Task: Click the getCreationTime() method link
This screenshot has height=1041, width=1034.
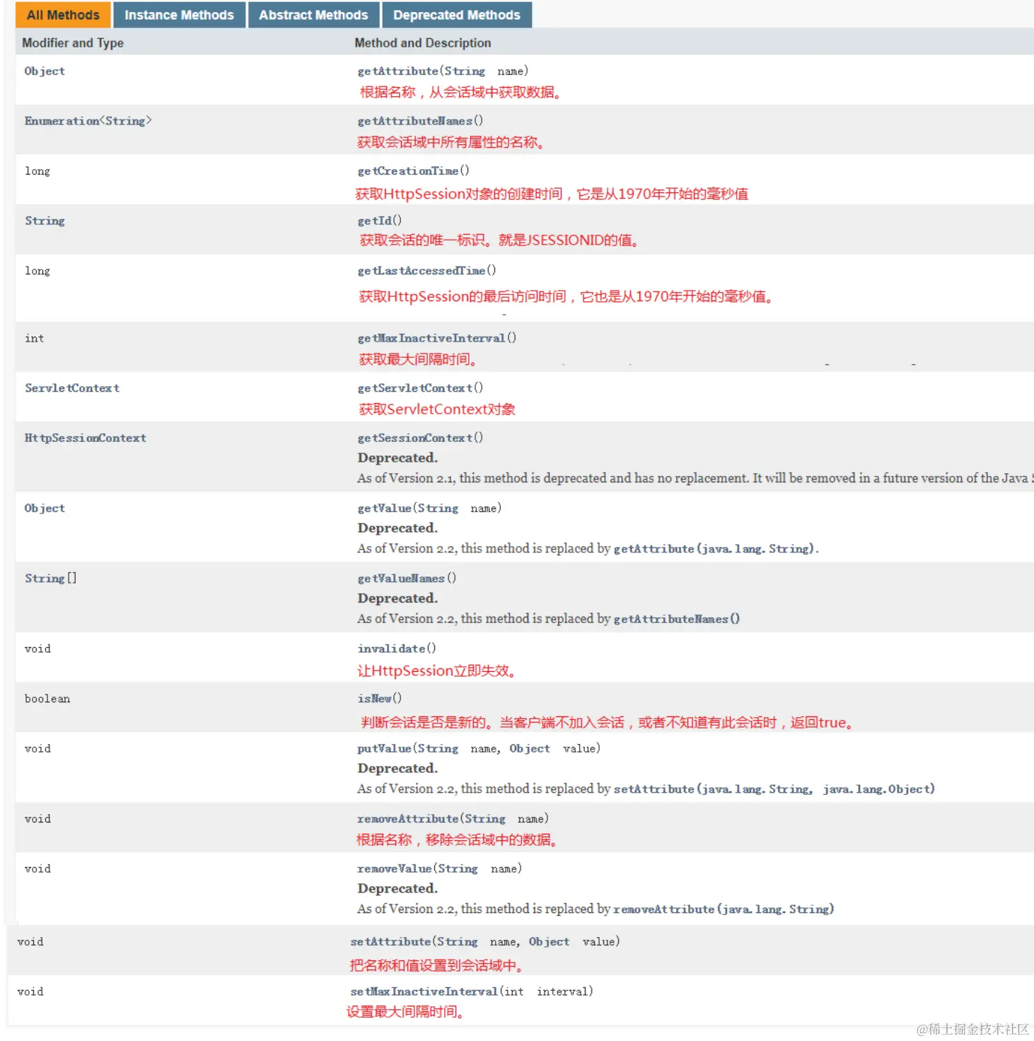Action: 408,170
